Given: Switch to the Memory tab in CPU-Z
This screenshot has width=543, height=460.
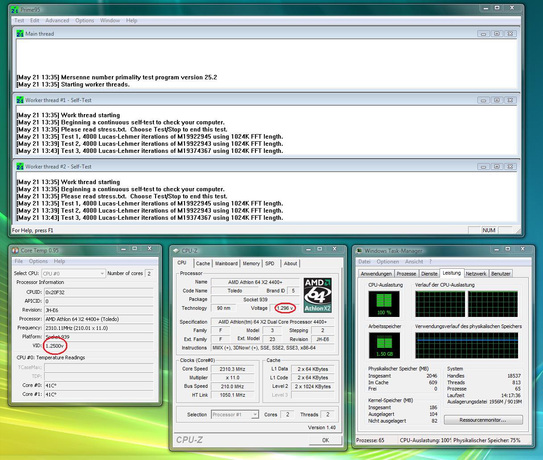Looking at the screenshot, I should (x=251, y=263).
